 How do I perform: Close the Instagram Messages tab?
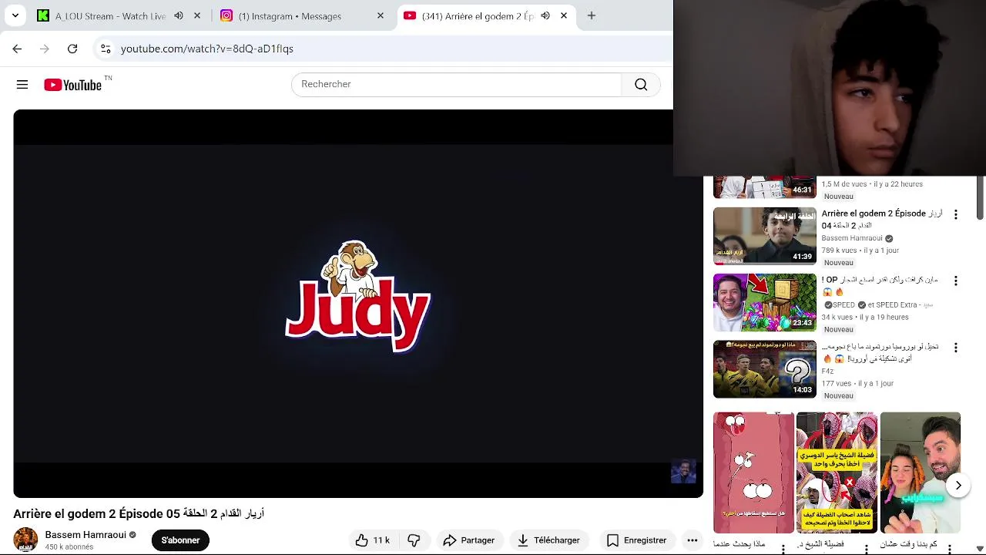(x=380, y=15)
